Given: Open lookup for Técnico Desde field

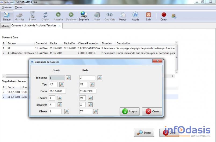Looking at the screenshot, I should pos(60,98).
